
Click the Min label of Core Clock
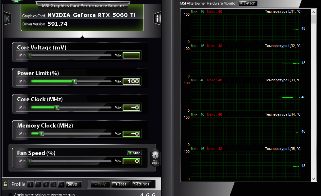[x=22, y=107]
